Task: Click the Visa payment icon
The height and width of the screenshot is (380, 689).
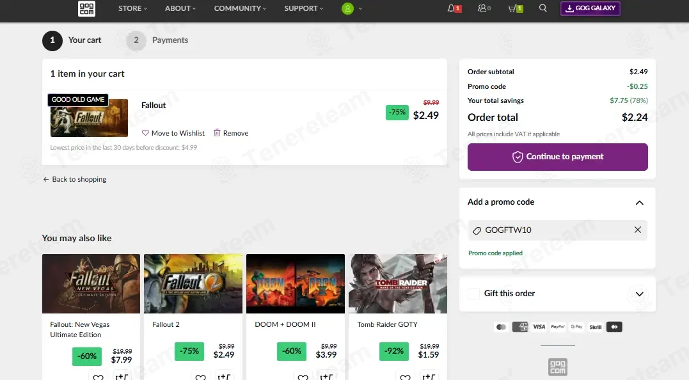Action: [539, 327]
